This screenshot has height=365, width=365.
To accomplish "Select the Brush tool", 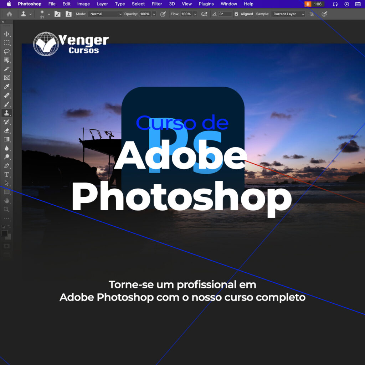I will (6, 104).
